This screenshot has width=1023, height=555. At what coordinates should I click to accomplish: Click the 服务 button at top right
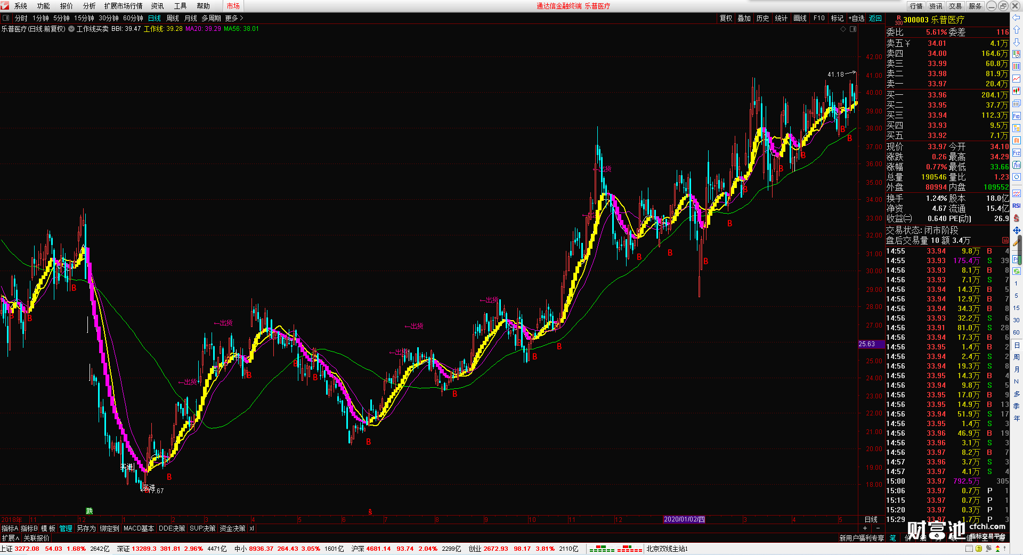tap(975, 6)
